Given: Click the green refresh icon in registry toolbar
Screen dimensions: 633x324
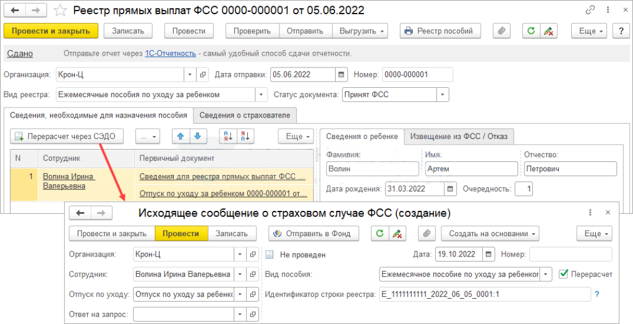Looking at the screenshot, I should 530,31.
